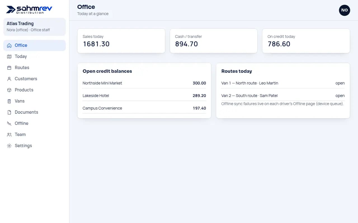Viewport: 358px width, 223px height.
Task: Click the Routes calendar icon
Action: (x=9, y=68)
